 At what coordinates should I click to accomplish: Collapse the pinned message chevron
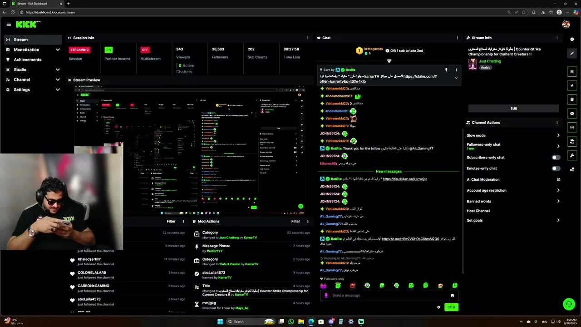[456, 78]
